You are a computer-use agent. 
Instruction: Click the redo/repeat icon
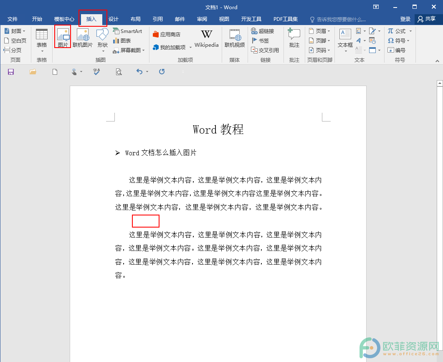pos(162,72)
